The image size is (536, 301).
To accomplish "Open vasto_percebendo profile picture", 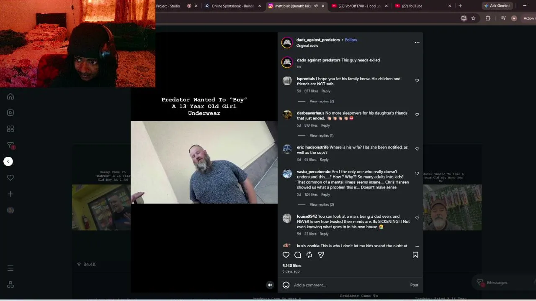I will point(287,174).
